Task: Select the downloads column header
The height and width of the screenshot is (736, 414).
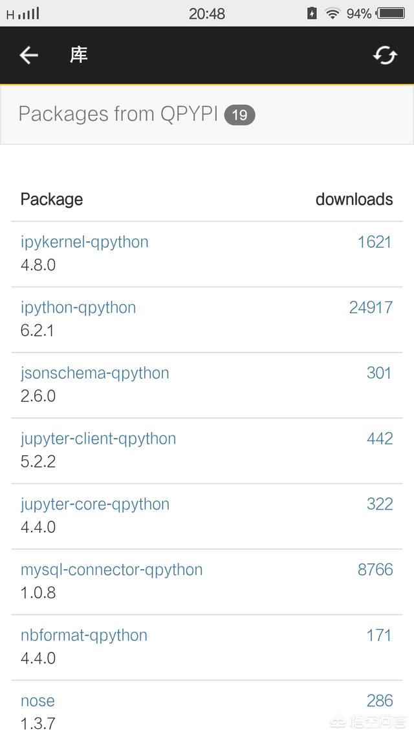Action: [x=354, y=199]
